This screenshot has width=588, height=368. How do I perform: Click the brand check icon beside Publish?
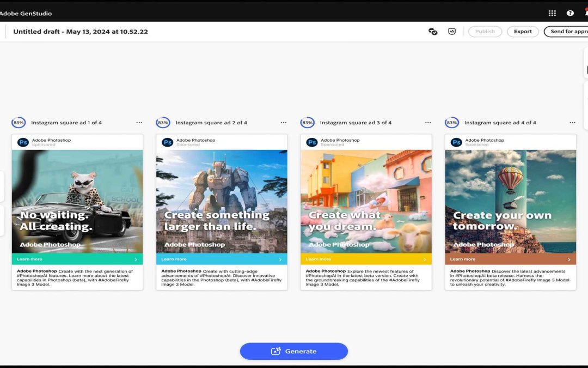click(x=452, y=32)
